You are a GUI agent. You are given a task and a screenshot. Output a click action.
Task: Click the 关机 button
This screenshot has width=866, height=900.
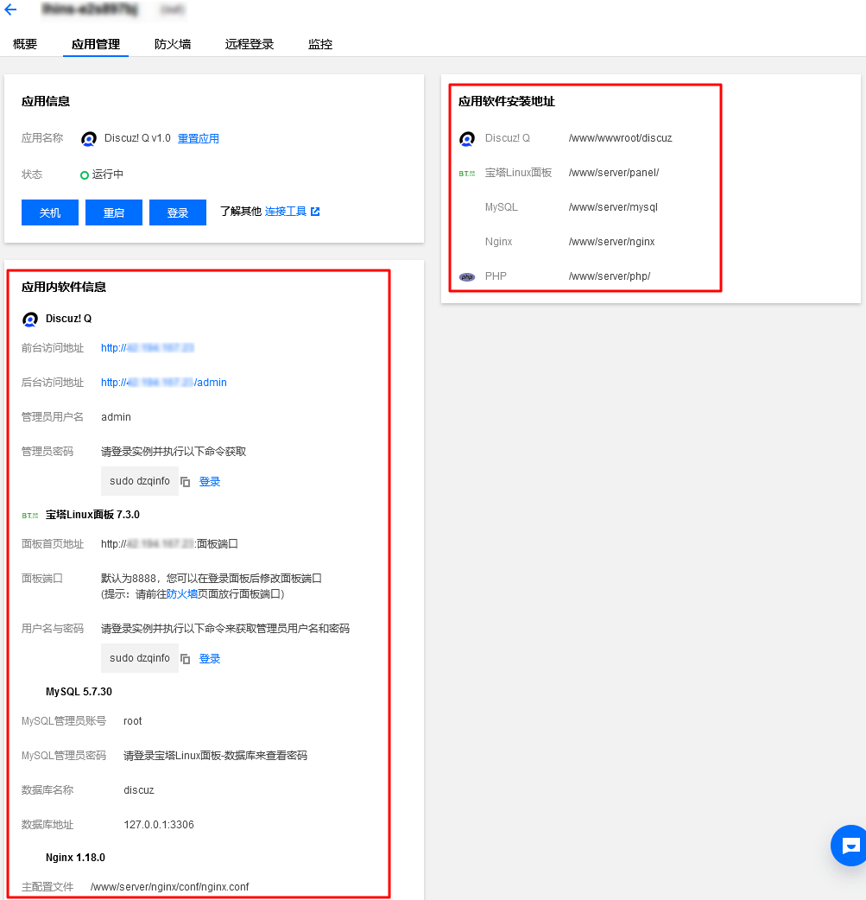point(50,212)
